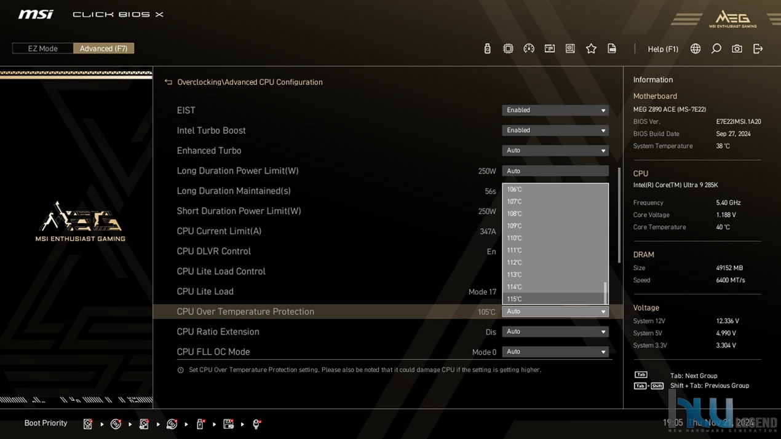
Task: Click the 5.40 GHz frequency value
Action: pyautogui.click(x=728, y=203)
